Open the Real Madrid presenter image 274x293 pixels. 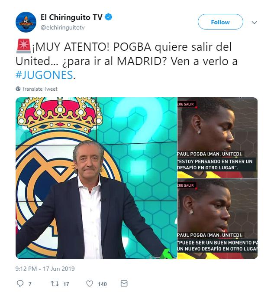click(96, 178)
